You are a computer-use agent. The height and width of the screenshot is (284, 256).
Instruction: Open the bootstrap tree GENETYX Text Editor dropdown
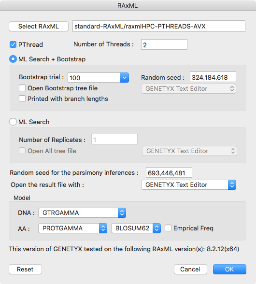click(x=188, y=89)
